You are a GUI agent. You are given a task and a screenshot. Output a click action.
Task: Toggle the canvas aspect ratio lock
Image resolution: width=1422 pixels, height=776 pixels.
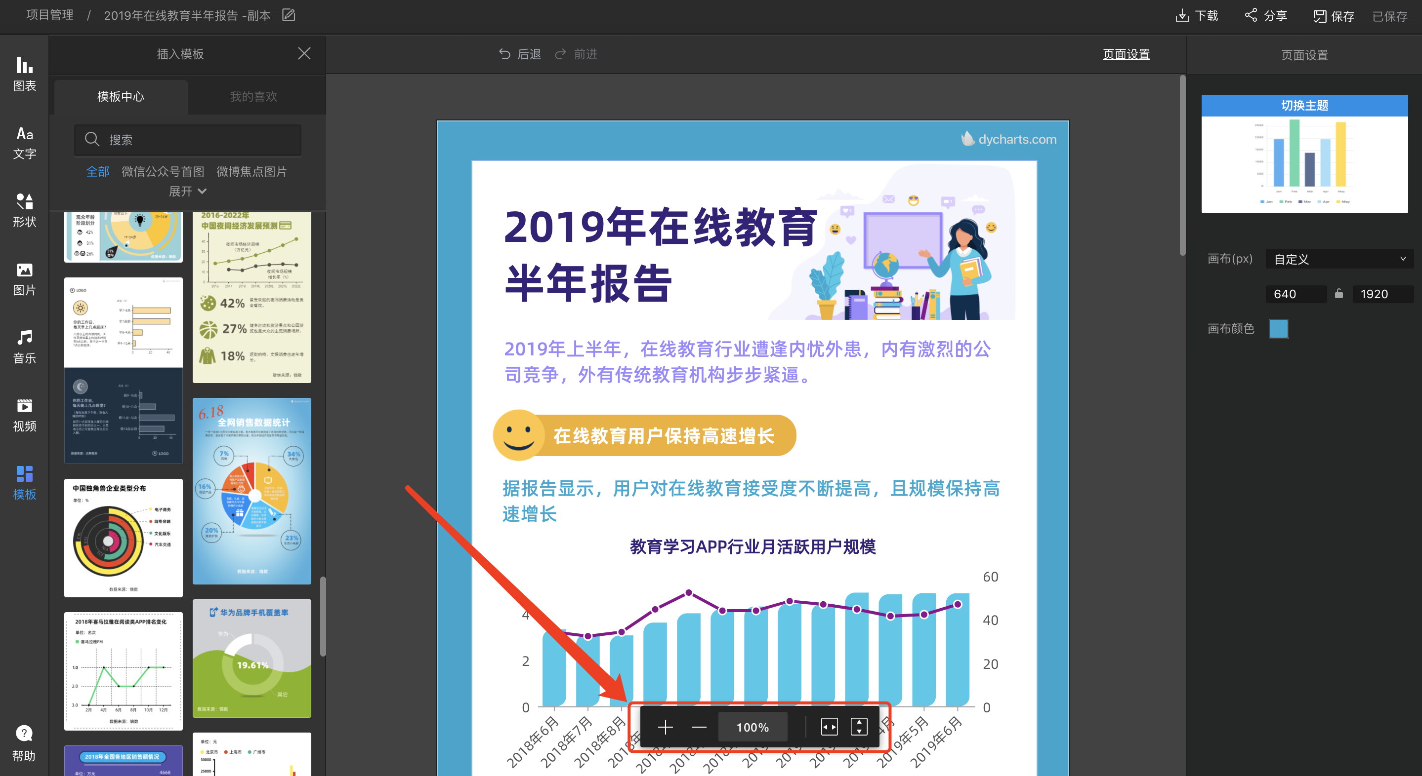point(1339,293)
